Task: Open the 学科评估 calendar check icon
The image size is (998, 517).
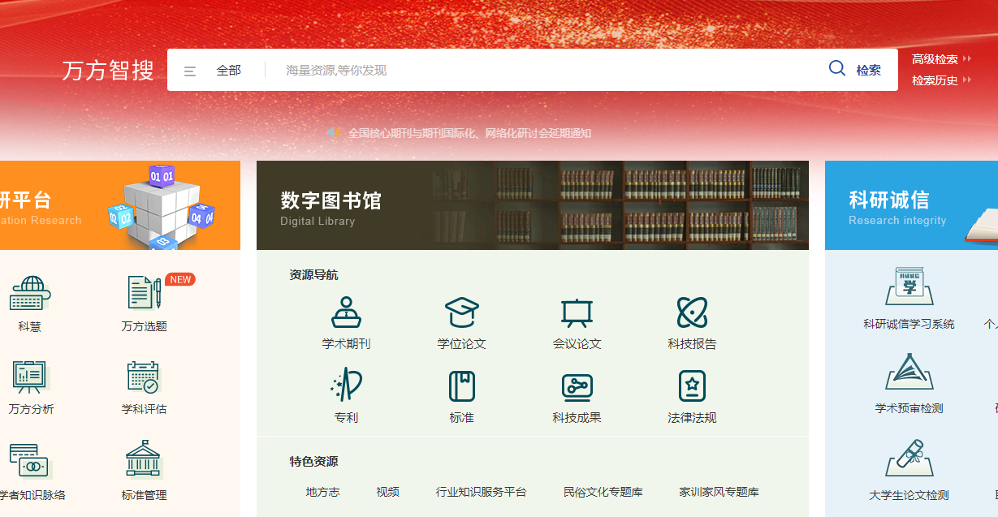Action: tap(144, 377)
